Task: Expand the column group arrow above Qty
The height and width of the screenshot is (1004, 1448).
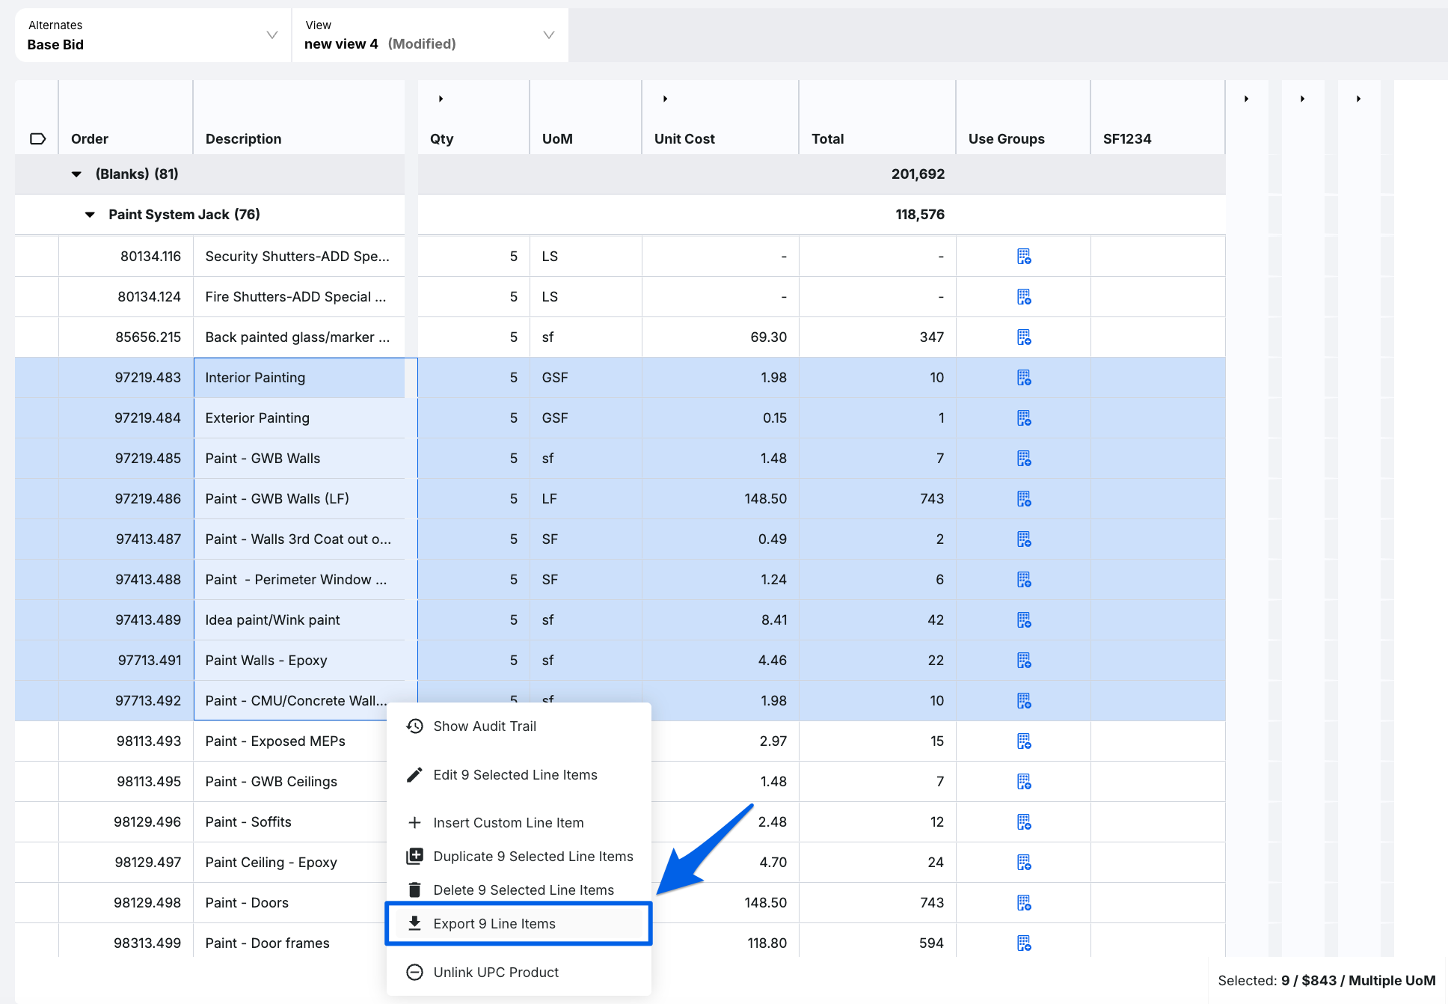Action: pos(441,99)
